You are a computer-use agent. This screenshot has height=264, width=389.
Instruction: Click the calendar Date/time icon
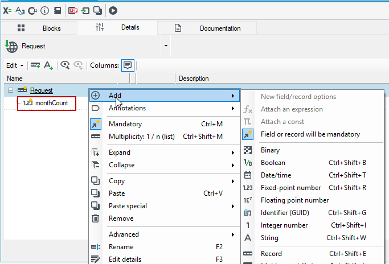tap(248, 175)
